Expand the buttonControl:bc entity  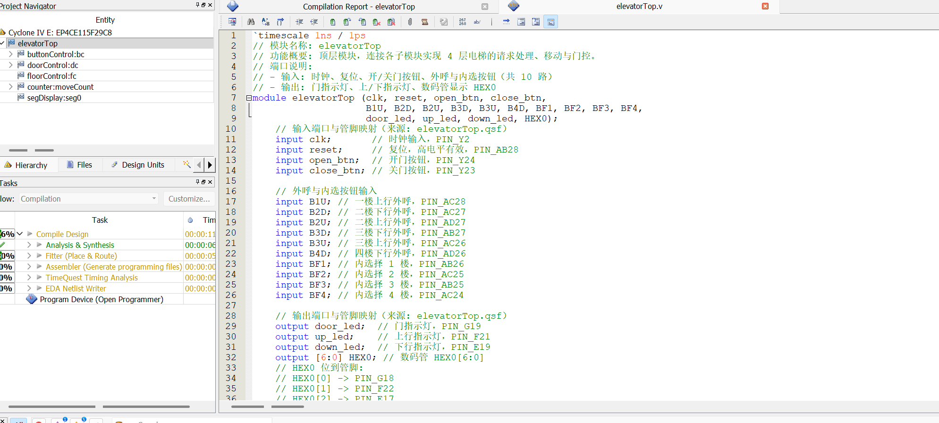tap(11, 54)
